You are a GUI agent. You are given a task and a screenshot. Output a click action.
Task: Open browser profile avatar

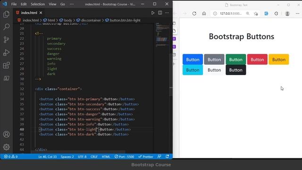click(x=287, y=14)
